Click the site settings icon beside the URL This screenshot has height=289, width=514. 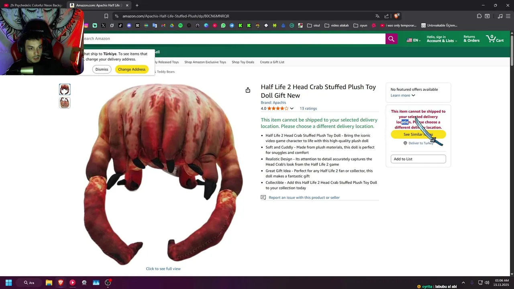(x=116, y=16)
